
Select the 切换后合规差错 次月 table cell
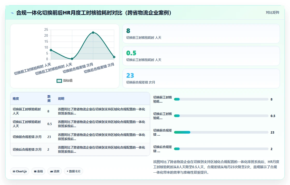27,150
